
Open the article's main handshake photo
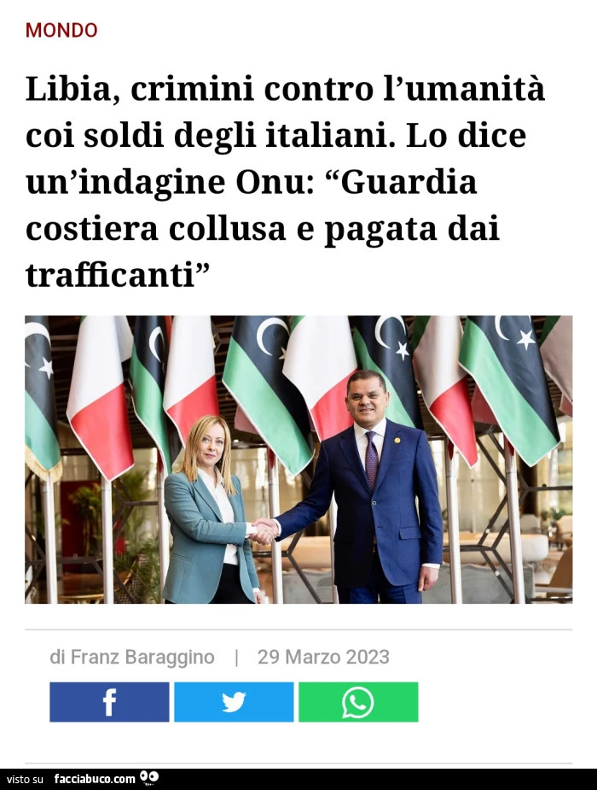pyautogui.click(x=298, y=459)
